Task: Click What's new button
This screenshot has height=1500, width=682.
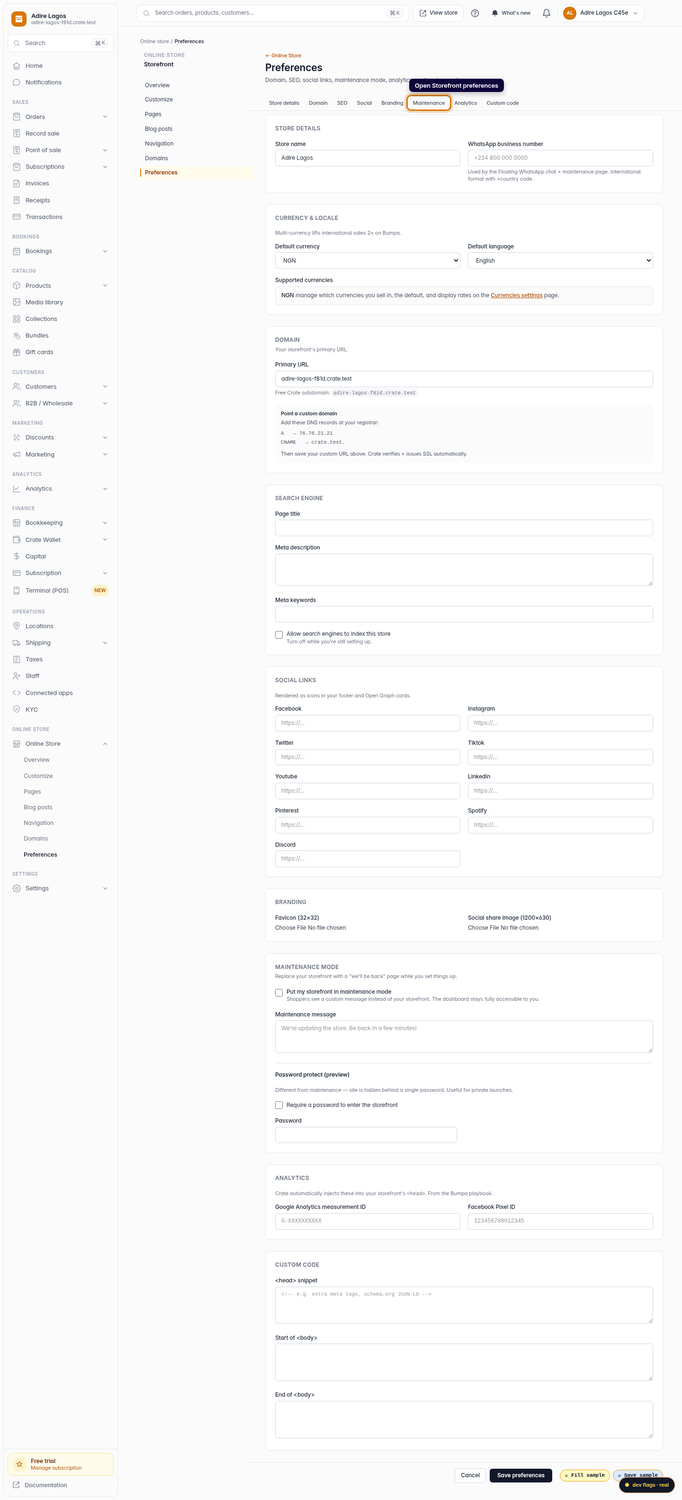Action: click(x=511, y=13)
